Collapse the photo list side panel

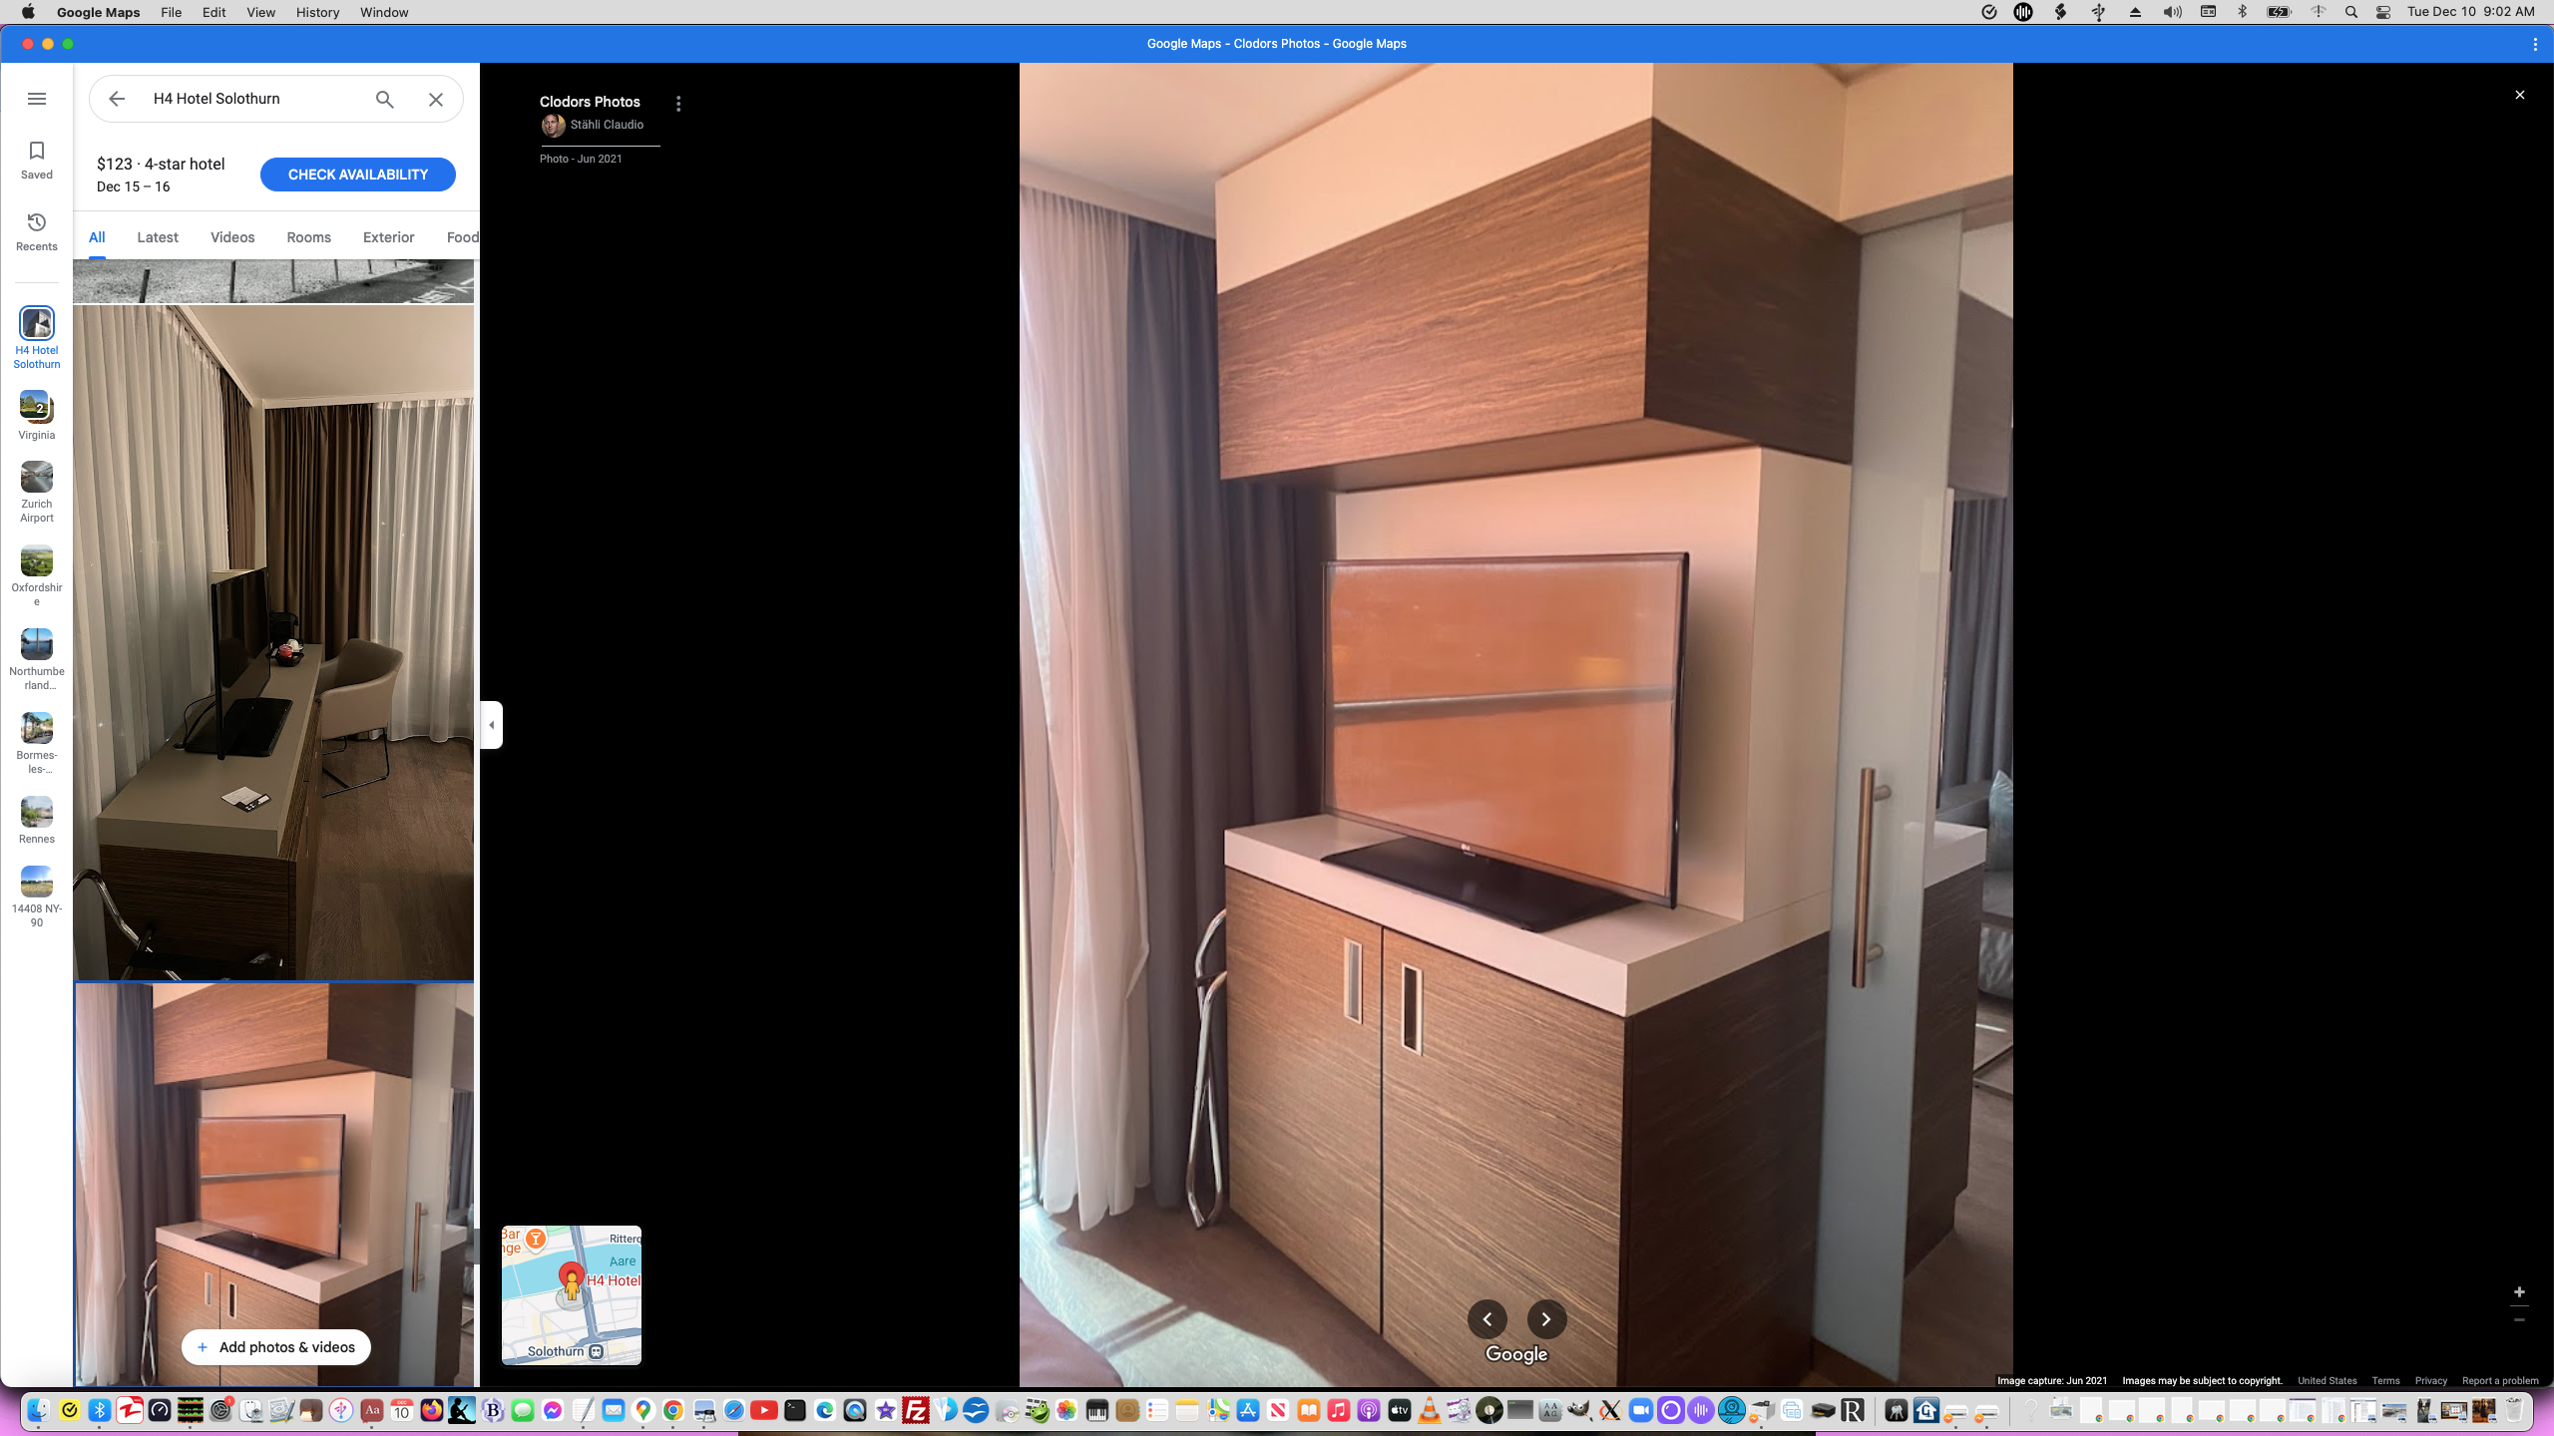(491, 725)
